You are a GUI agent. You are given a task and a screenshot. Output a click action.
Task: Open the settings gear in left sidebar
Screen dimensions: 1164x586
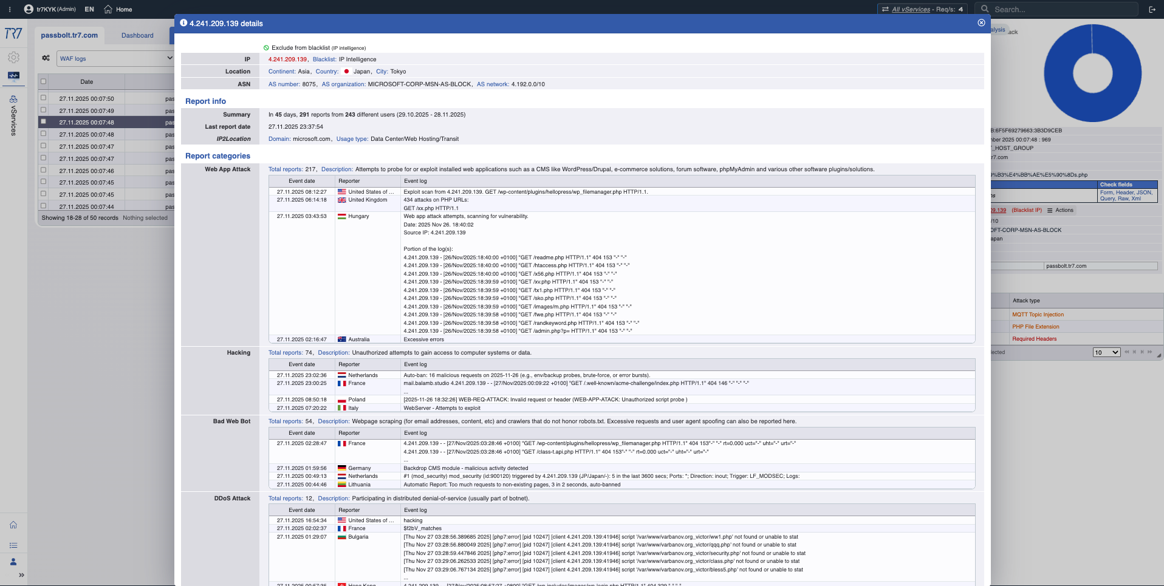point(13,58)
